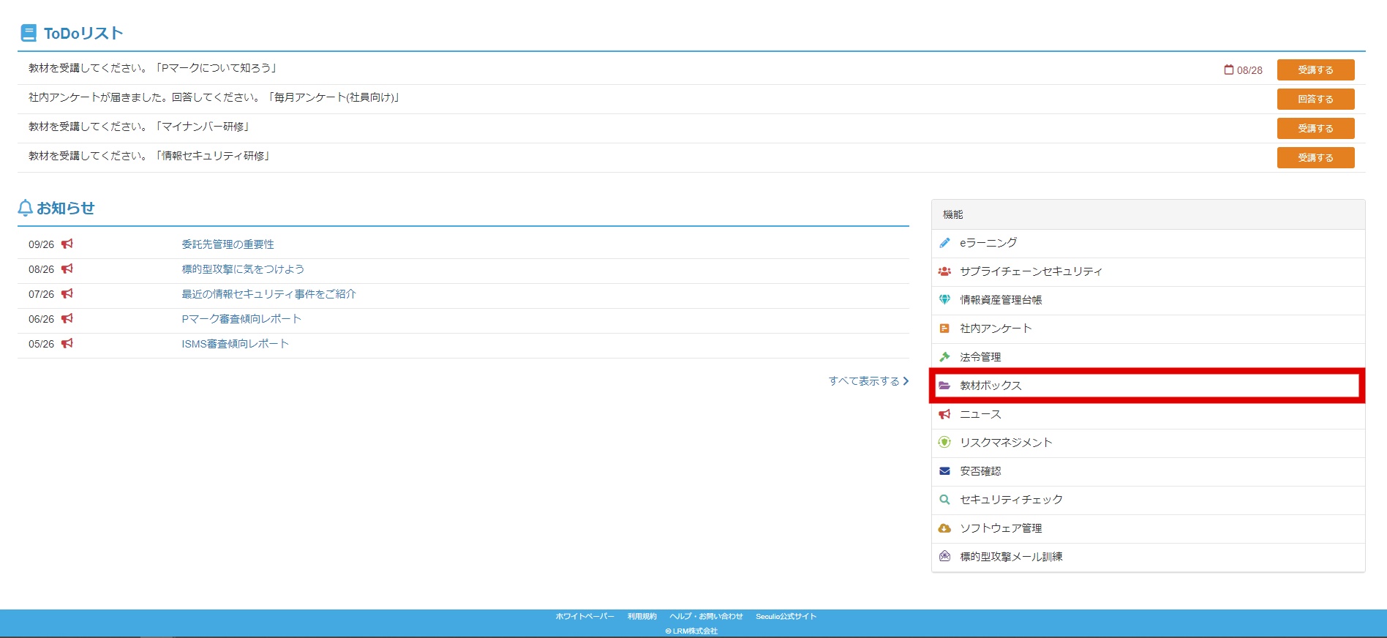Click the 安否確認 envelope icon

(x=944, y=471)
